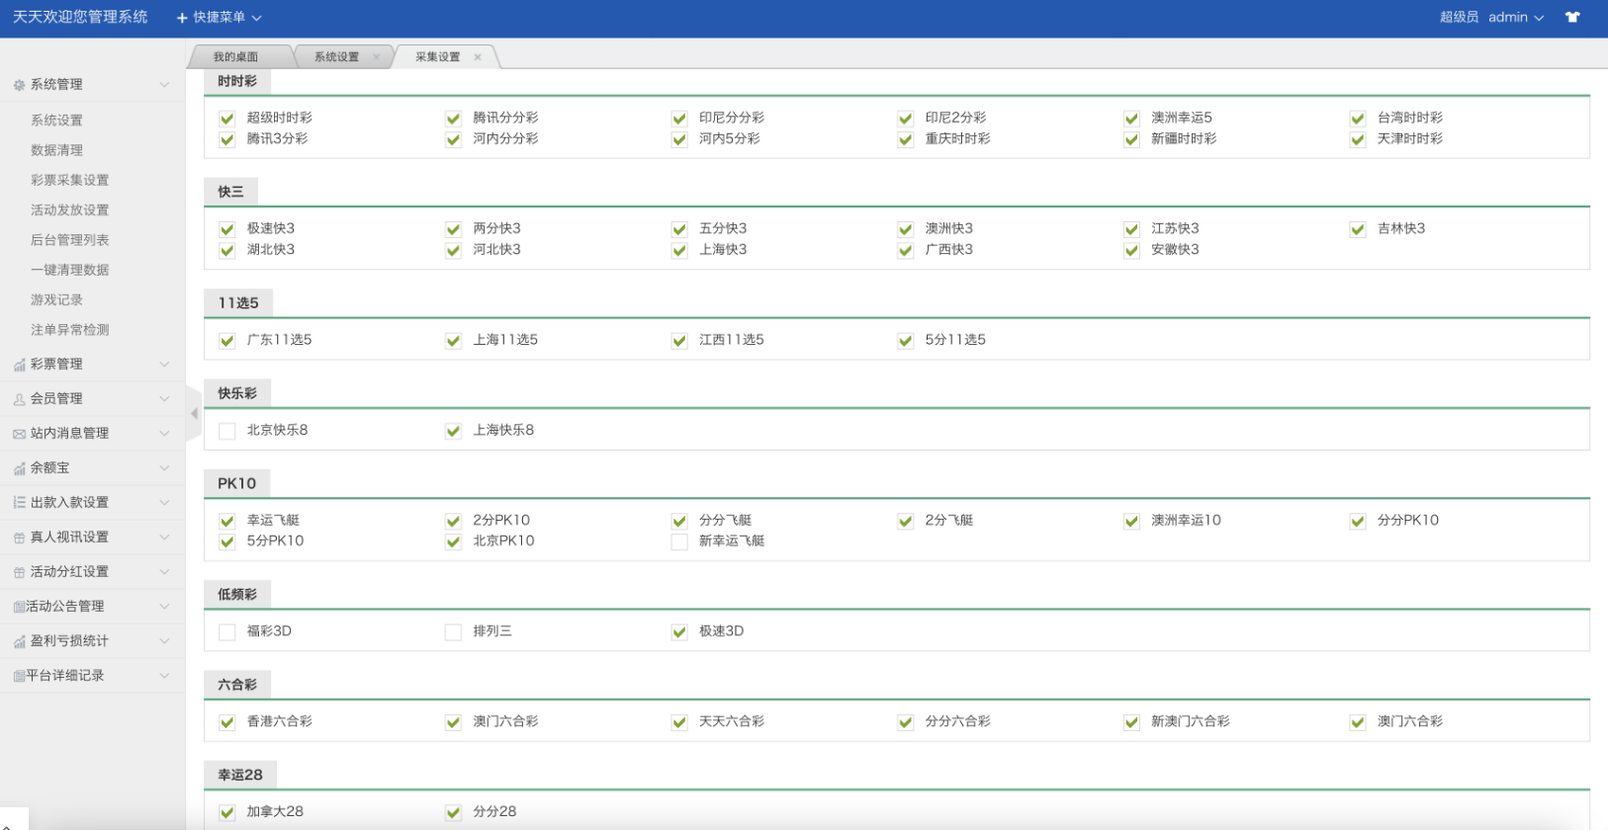
Task: Open 注单异常检测 in the sidebar
Action: (69, 330)
